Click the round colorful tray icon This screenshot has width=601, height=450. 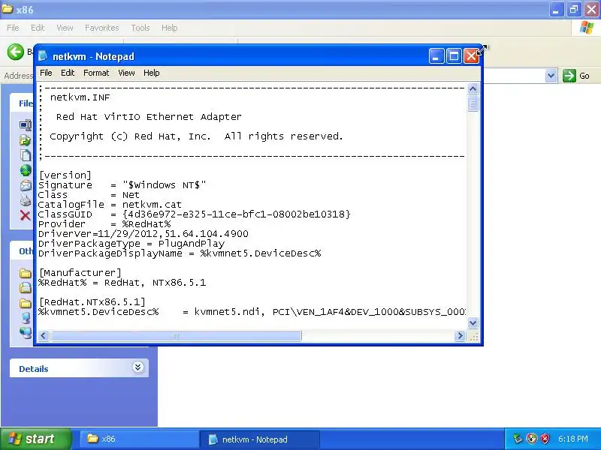(x=531, y=439)
